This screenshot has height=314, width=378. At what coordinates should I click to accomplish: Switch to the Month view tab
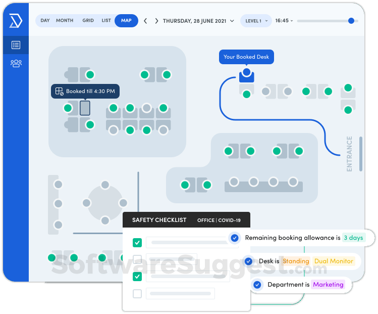pos(65,21)
